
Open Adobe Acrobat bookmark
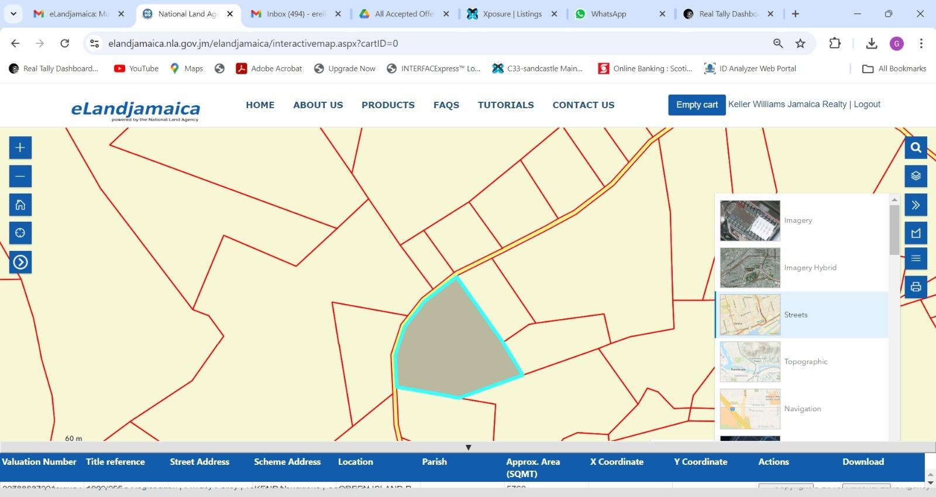(269, 68)
